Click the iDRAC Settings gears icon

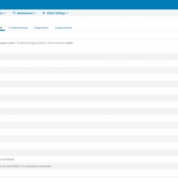(x=44, y=13)
